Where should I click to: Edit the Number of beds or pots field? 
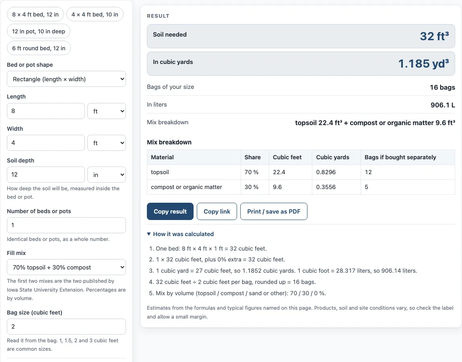[66, 225]
